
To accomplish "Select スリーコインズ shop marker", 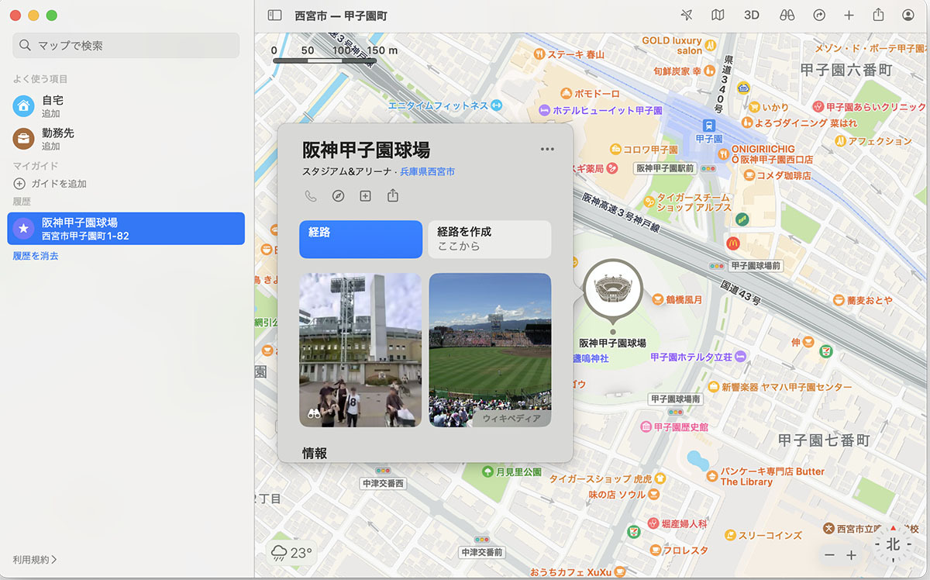I will tap(729, 535).
